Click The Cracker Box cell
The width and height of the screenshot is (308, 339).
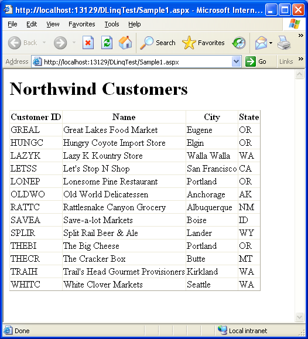pos(124,259)
